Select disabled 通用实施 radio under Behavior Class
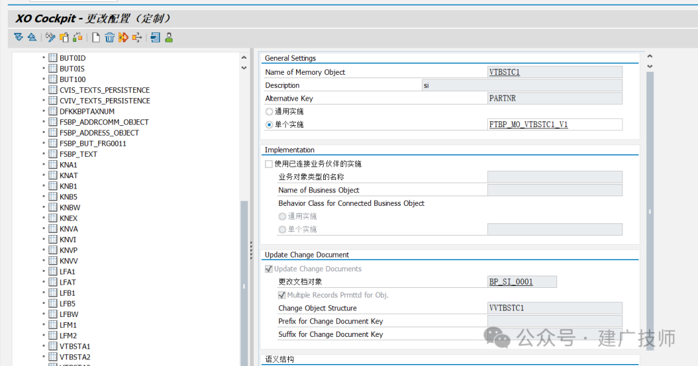Viewport: 698px width, 366px height. point(282,217)
